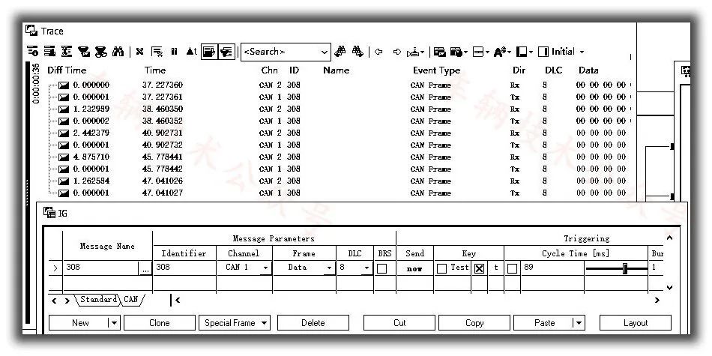Click the Cycle Time slider handle
Screen dimensions: 712x356
[x=625, y=268]
